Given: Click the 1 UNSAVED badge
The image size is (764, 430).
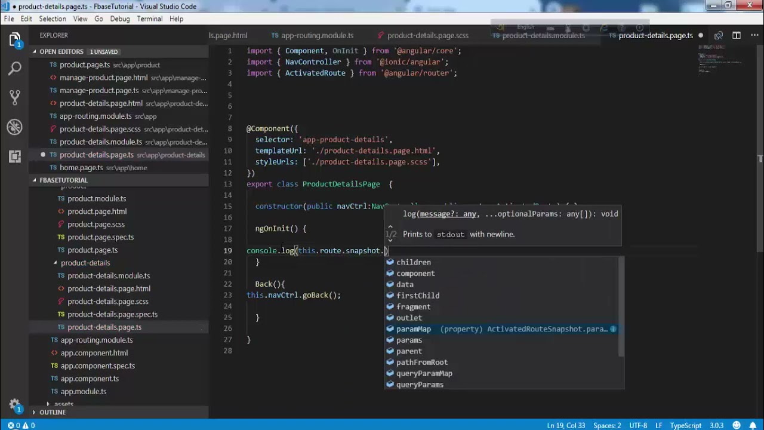Looking at the screenshot, I should [104, 52].
